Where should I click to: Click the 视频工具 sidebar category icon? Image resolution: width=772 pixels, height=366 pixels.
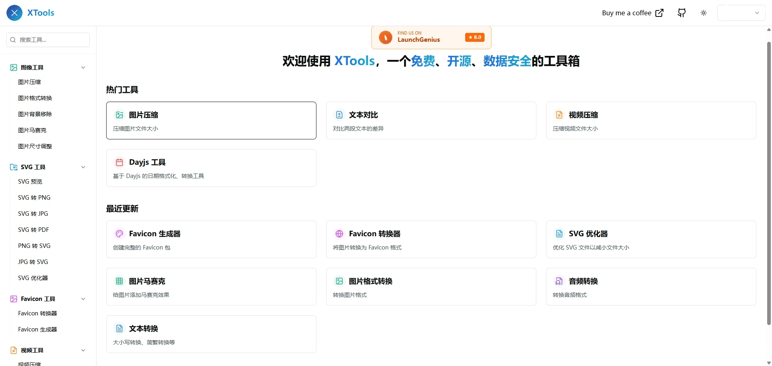click(14, 350)
